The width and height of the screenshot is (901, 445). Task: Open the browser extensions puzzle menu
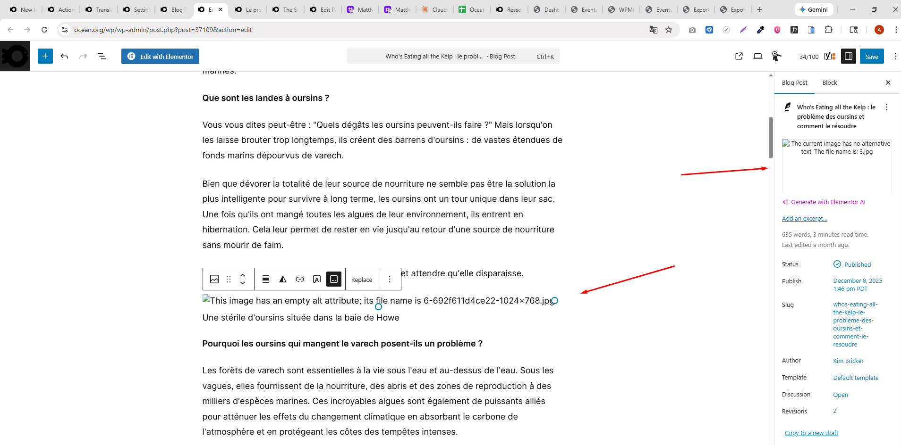(828, 30)
